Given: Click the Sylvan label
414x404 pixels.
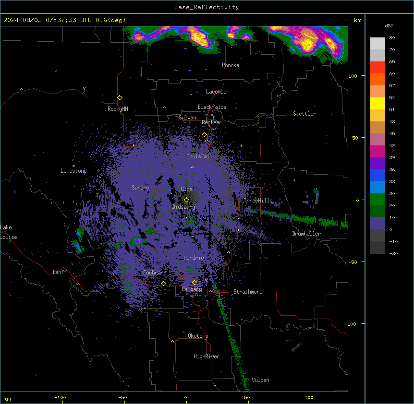Looking at the screenshot, I should click(x=187, y=118).
